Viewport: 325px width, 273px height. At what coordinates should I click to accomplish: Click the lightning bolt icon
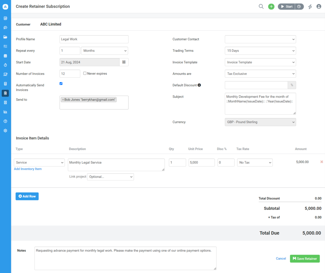[x=310, y=7]
